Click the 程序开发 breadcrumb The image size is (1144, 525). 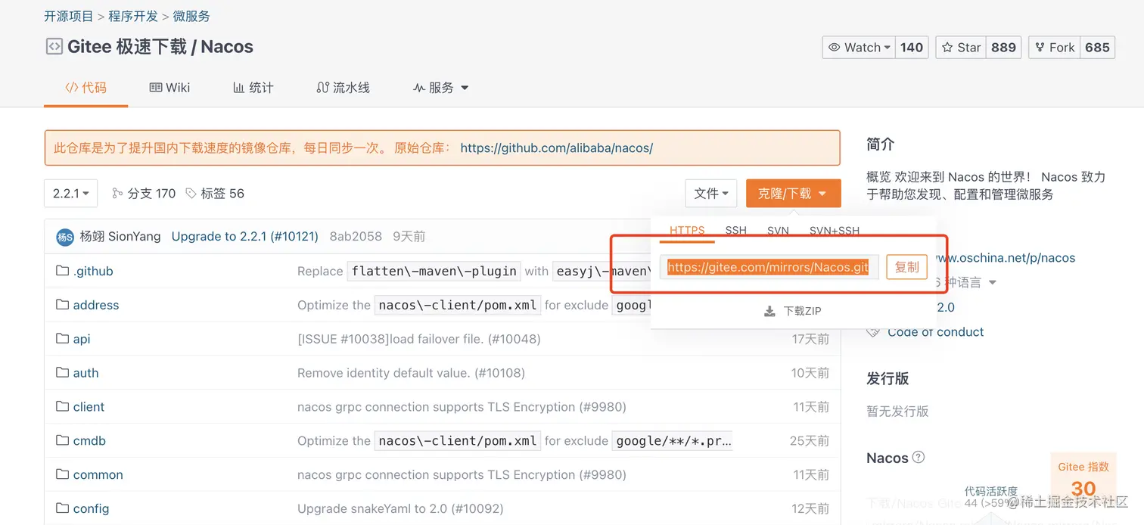pyautogui.click(x=133, y=16)
